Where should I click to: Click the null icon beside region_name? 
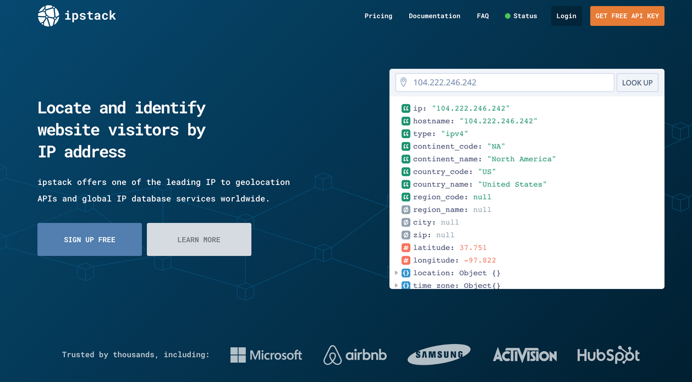pos(406,210)
